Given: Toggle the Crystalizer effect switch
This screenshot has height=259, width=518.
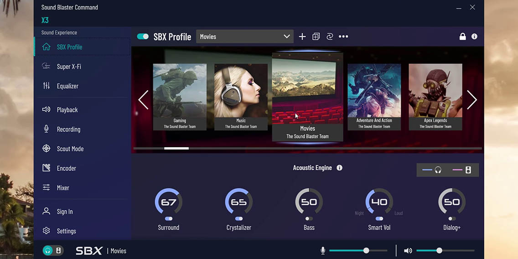Looking at the screenshot, I should pos(239,219).
